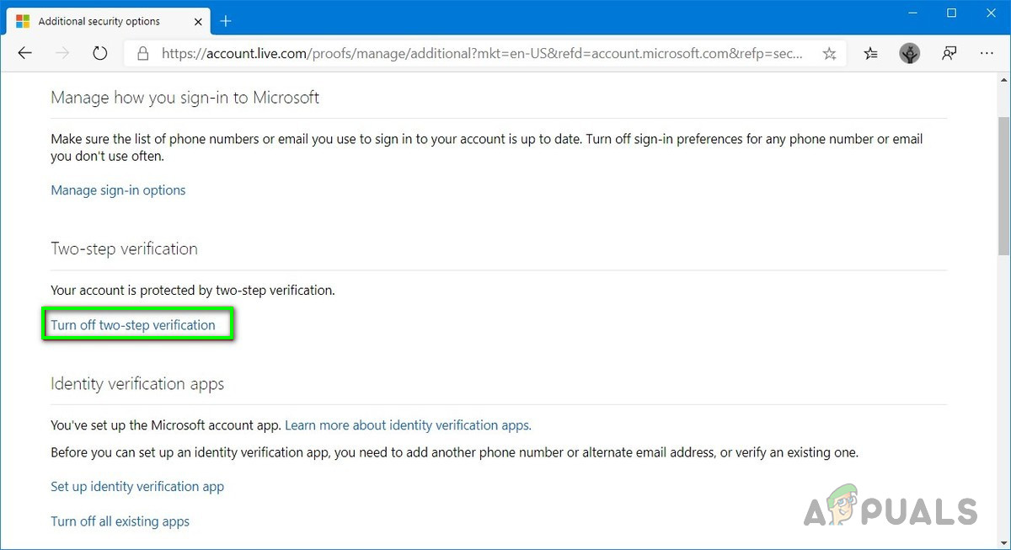
Task: Open the Favorites list icon
Action: (871, 53)
